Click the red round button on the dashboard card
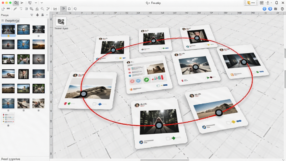This screenshot has width=286, height=161. (132, 81)
